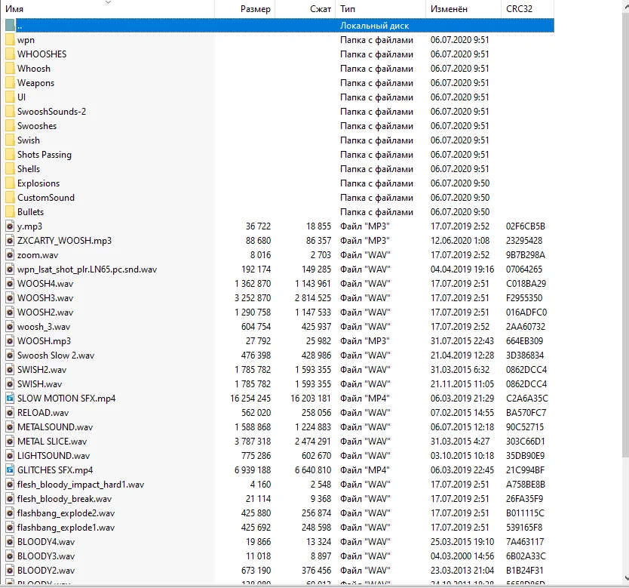Sort the list by the Имя column
Screen dimensions: 629x588
(108, 9)
